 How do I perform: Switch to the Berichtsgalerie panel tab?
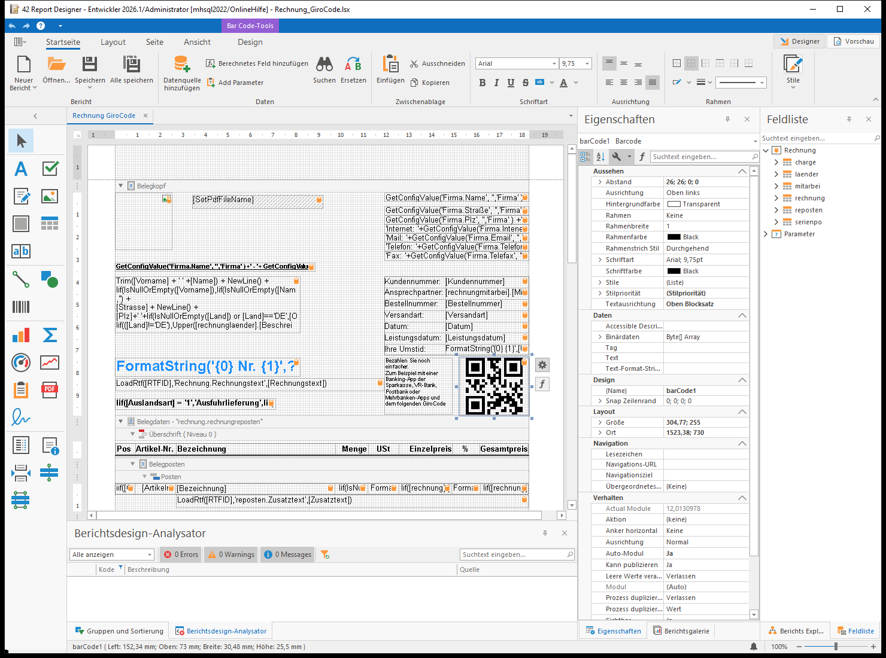click(x=681, y=631)
